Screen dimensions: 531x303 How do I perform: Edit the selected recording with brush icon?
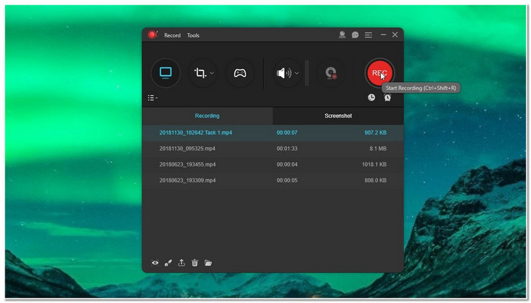[x=169, y=263]
